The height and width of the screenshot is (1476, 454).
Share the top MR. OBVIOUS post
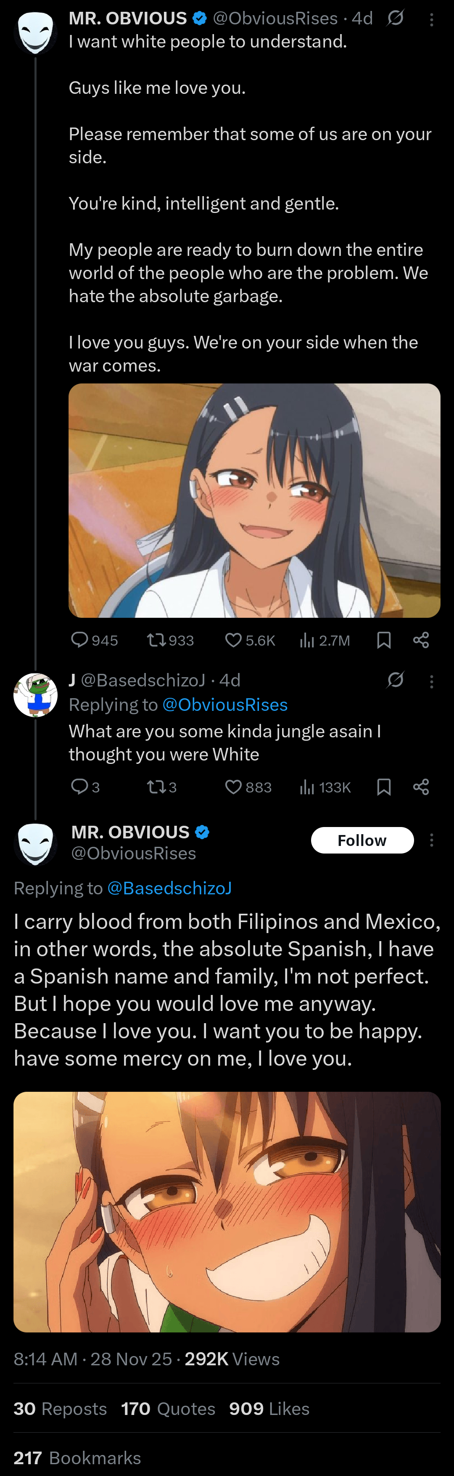tap(421, 639)
